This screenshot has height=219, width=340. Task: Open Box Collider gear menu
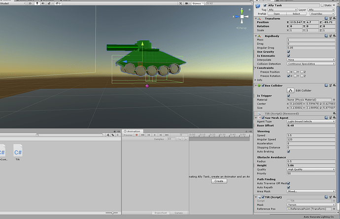coord(335,85)
